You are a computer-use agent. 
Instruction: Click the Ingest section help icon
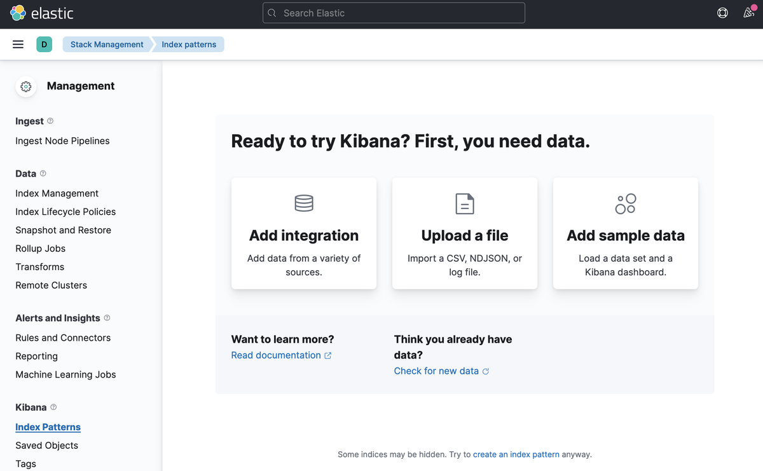(51, 121)
